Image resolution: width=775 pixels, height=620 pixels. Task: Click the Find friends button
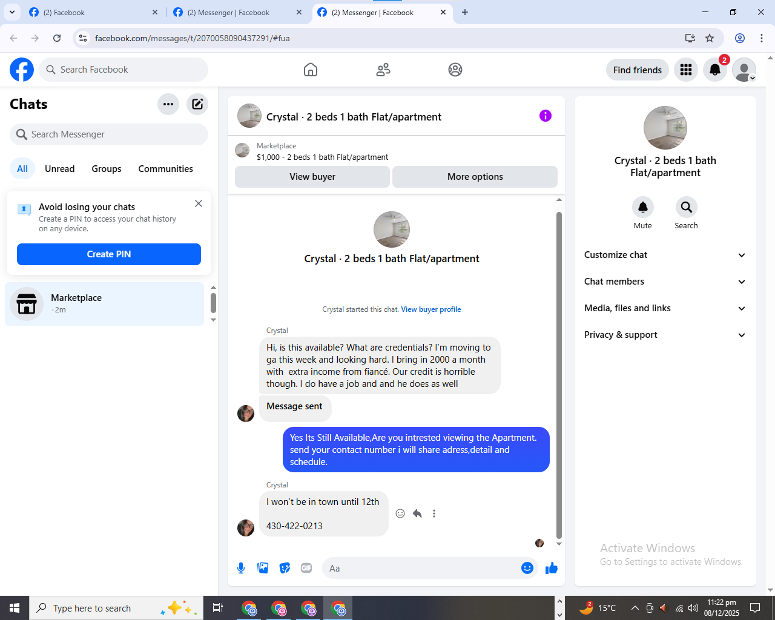pyautogui.click(x=638, y=70)
